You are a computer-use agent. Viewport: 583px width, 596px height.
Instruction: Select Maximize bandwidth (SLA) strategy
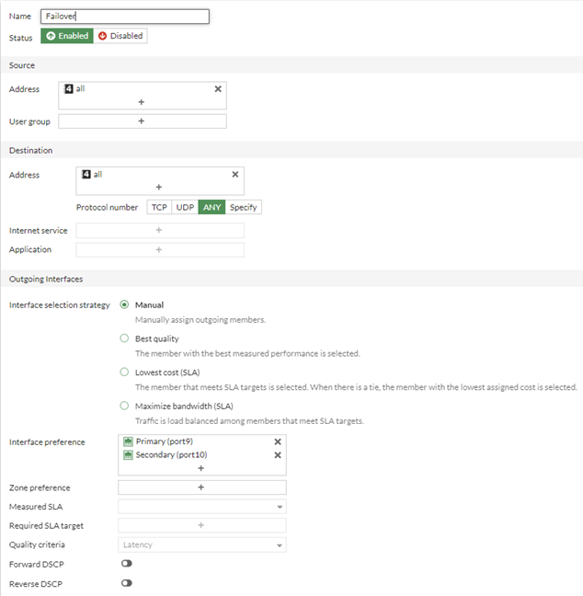click(125, 406)
